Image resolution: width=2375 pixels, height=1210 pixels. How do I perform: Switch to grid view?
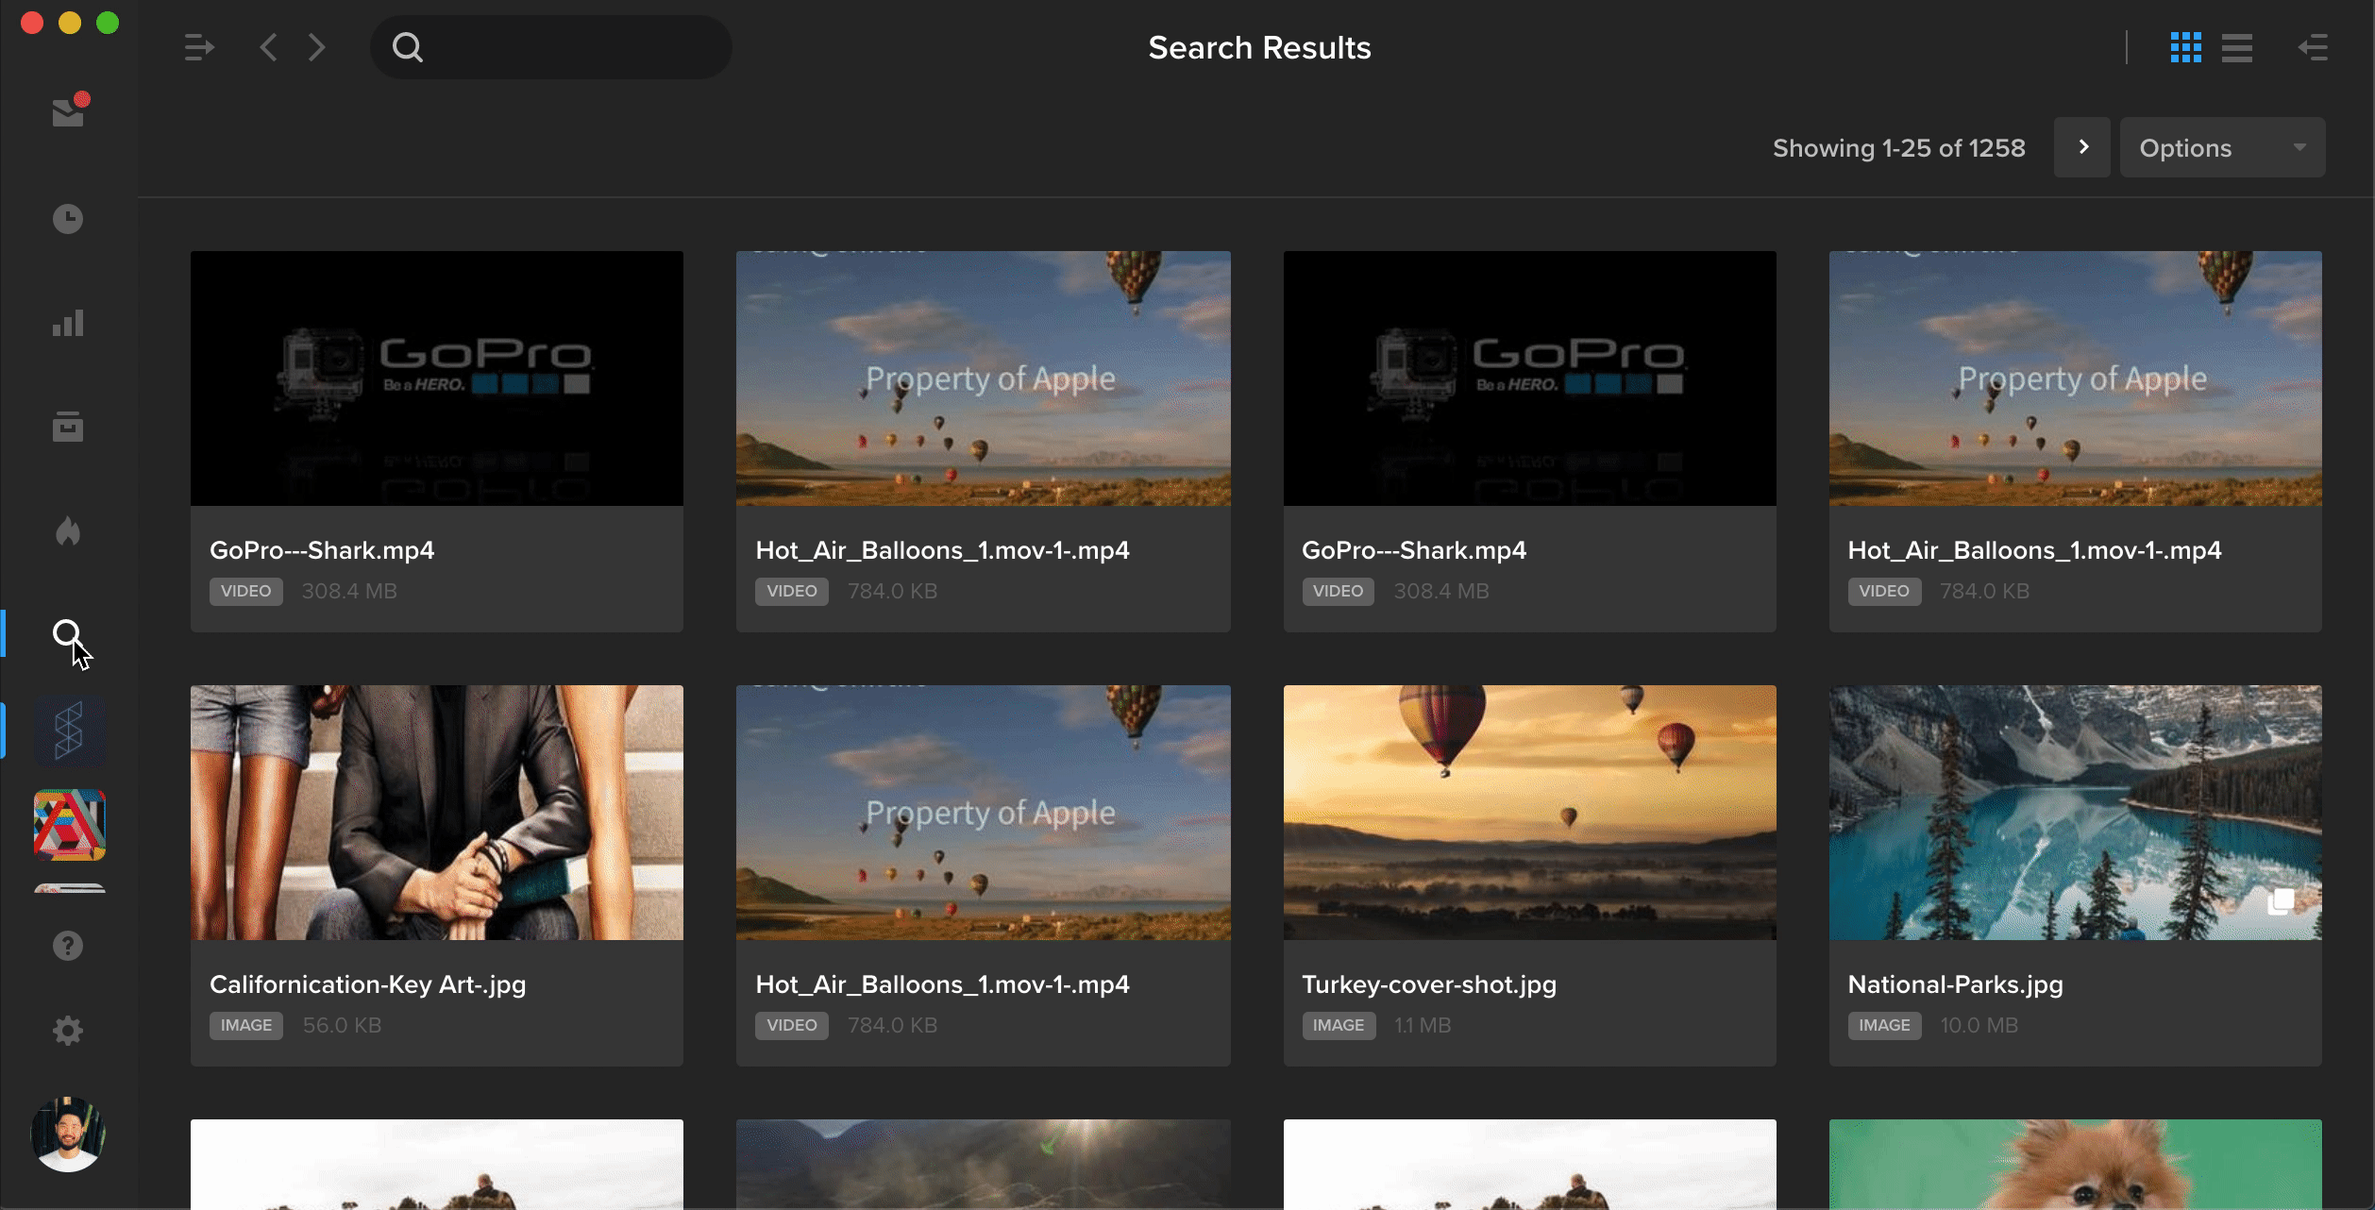(2185, 47)
